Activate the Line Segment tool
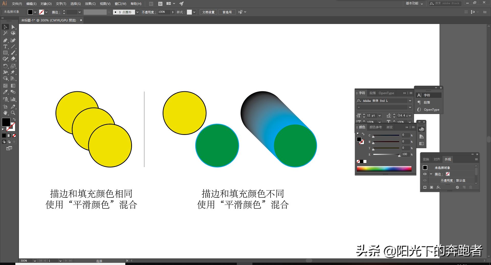491x265 pixels. (13, 46)
